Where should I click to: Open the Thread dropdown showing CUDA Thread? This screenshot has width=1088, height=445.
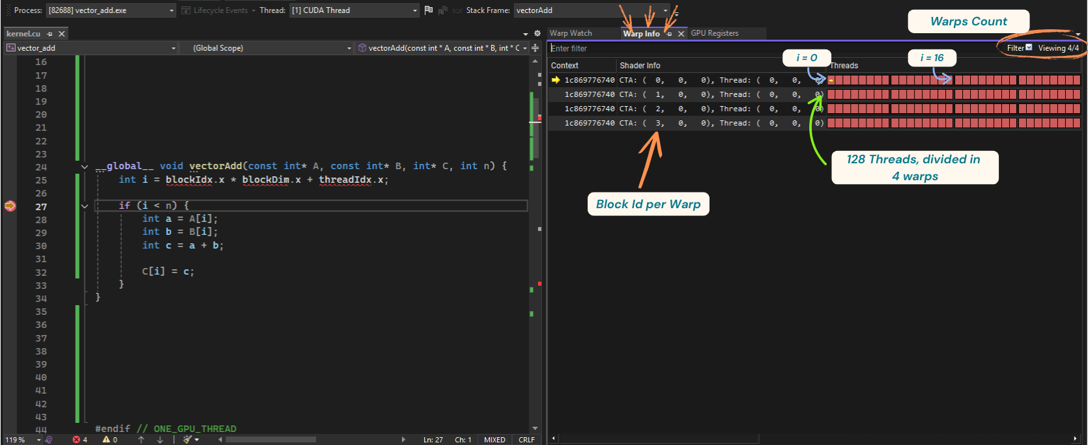(x=354, y=10)
